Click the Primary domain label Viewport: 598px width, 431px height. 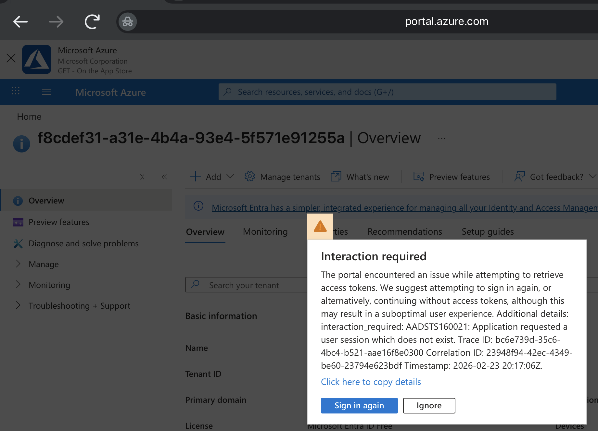click(x=216, y=400)
